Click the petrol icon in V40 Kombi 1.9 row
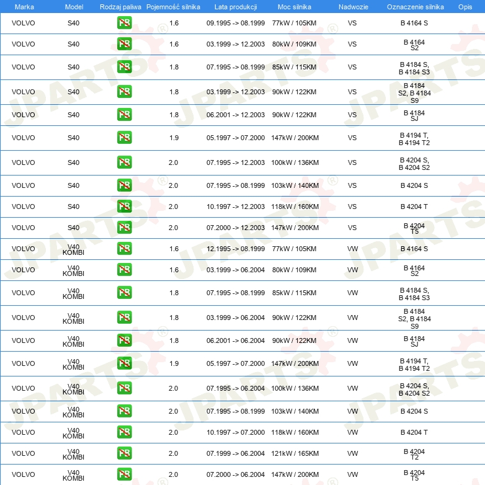Viewport: 485px width, 485px height. tap(124, 363)
